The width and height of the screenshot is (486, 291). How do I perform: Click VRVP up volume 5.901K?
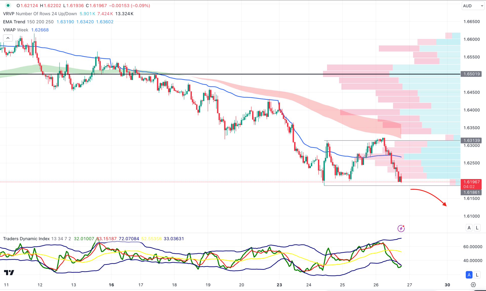pos(87,14)
